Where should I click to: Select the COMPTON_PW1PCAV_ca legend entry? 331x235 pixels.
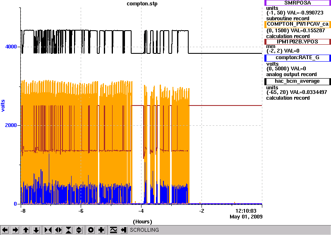click(x=297, y=24)
